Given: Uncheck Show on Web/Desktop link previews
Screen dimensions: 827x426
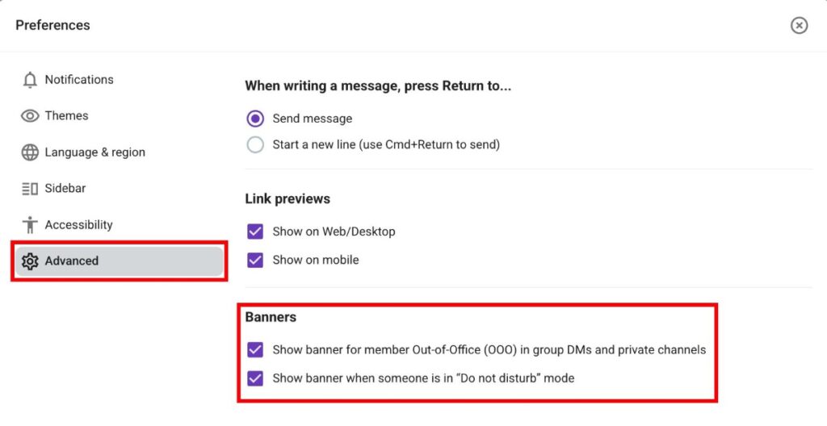Looking at the screenshot, I should click(255, 232).
